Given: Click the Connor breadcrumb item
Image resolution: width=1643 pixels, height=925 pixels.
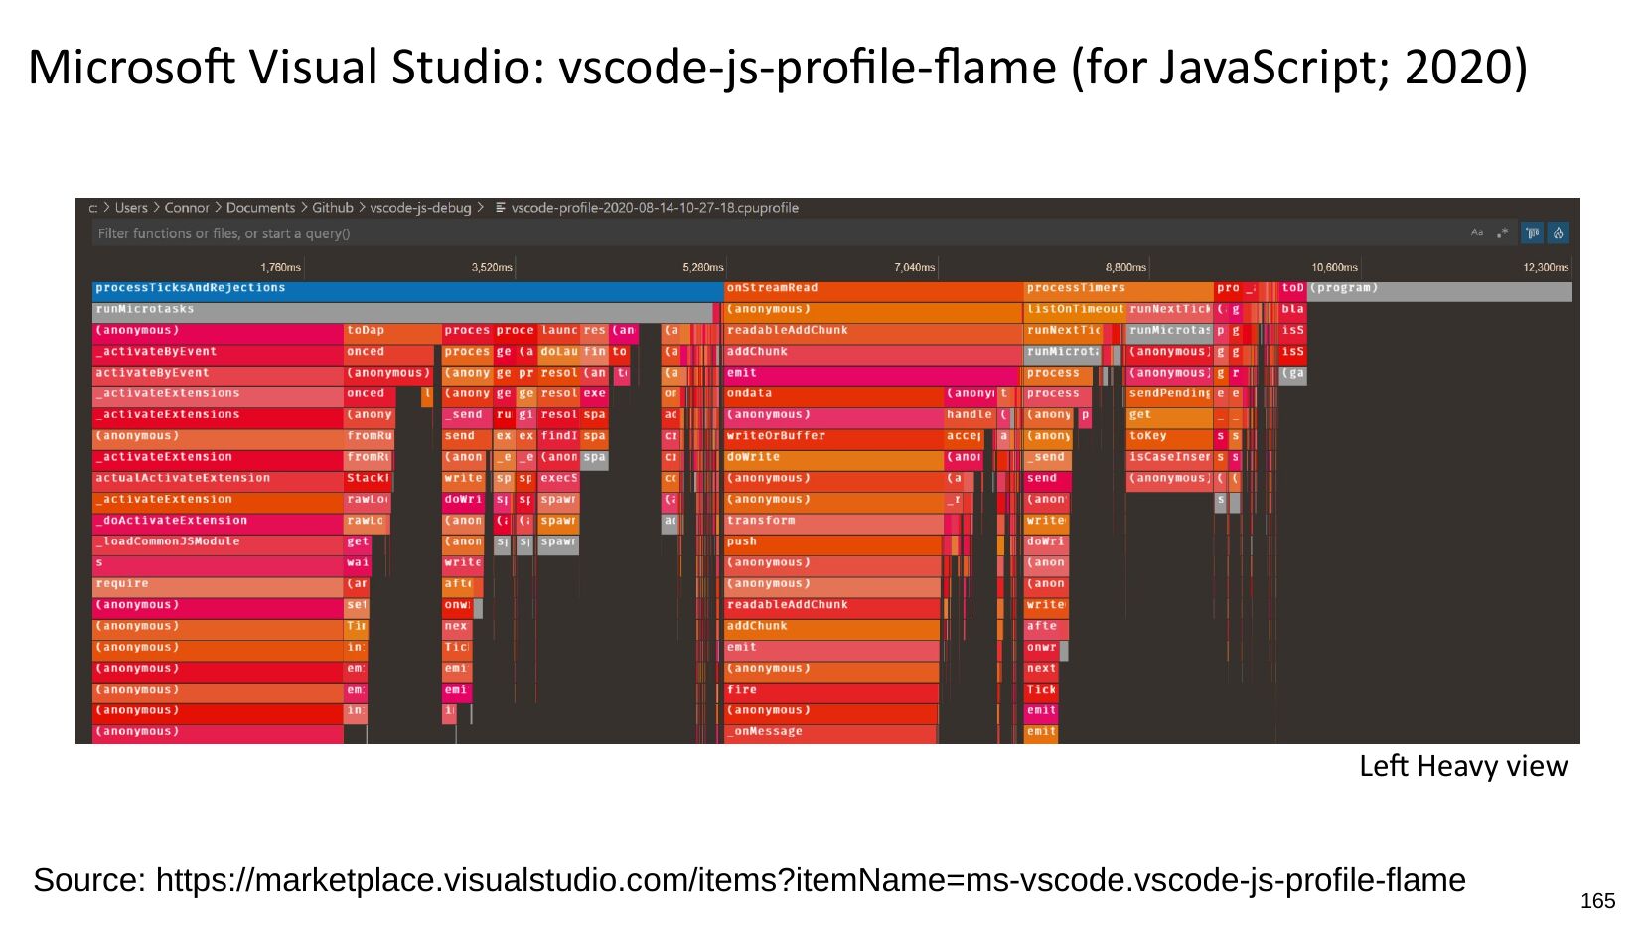Looking at the screenshot, I should pyautogui.click(x=187, y=208).
